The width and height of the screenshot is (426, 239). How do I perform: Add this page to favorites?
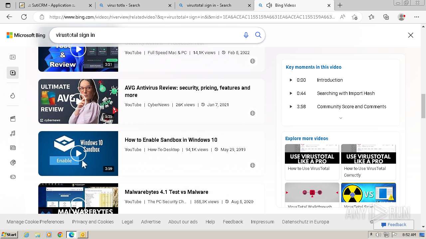[354, 17]
